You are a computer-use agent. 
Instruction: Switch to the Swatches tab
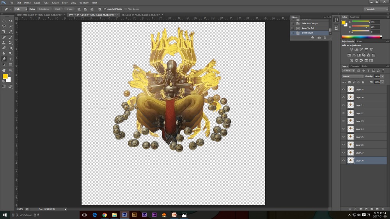point(354,17)
